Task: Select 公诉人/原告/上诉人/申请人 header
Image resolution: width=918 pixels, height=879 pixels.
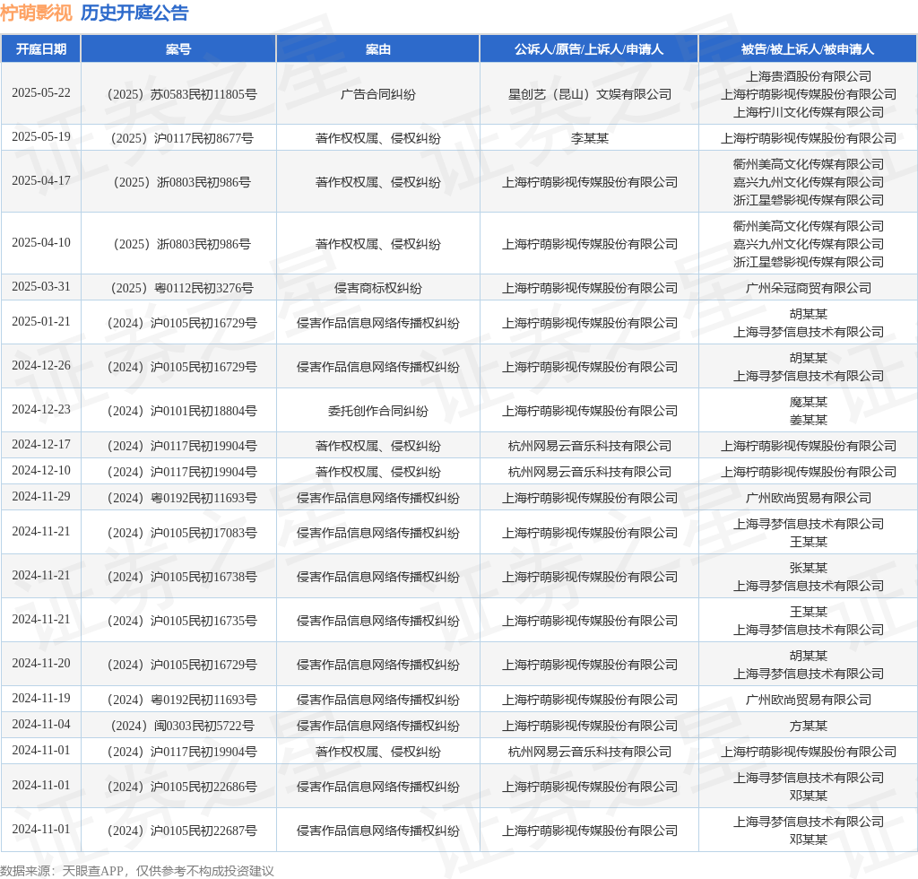Action: [x=589, y=49]
